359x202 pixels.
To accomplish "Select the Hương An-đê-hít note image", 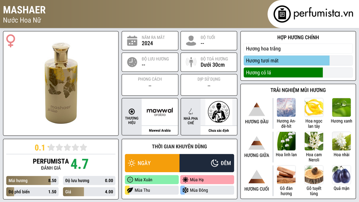I will tap(286, 107).
